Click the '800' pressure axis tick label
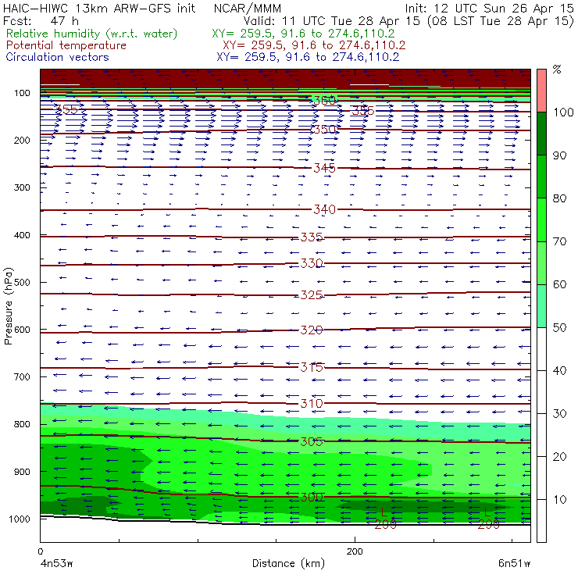Viewport: 578px width, 578px height. [x=22, y=424]
